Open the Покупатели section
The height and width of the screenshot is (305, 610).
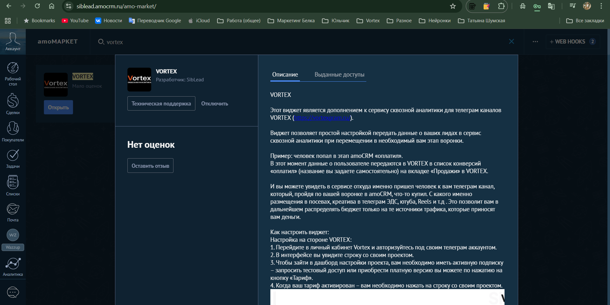(x=13, y=130)
